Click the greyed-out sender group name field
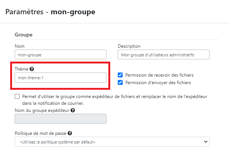Viewport: 231px width, 154px height. pyautogui.click(x=61, y=119)
